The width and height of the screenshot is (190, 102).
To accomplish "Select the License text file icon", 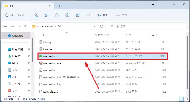I will (41, 49).
